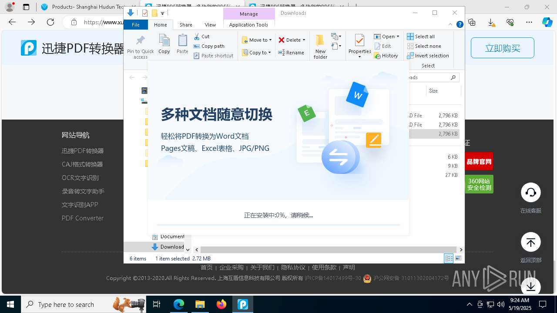Choose Paste shortcut in ribbon
Viewport: 557px width, 313px height.
click(213, 56)
